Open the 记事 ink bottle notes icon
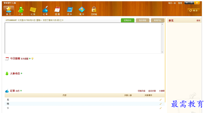 click(x=45, y=11)
